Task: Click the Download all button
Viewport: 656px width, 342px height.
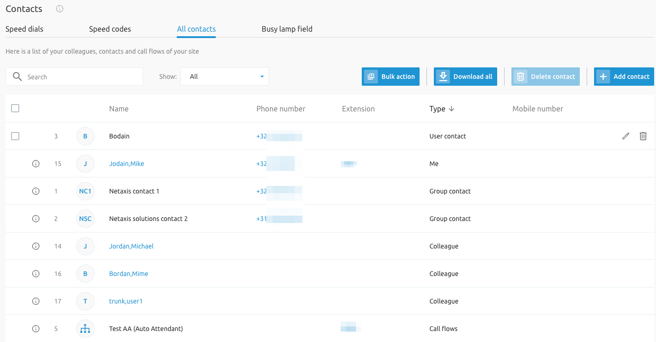Action: pyautogui.click(x=465, y=77)
